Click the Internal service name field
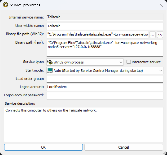The image size is (167, 155). click(x=105, y=17)
